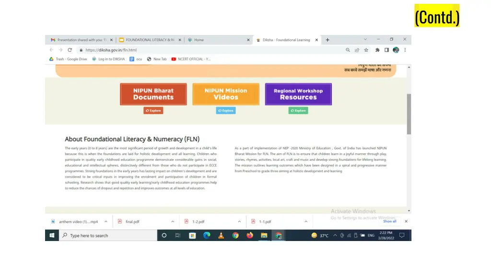491x276 pixels.
Task: Open the NCERT OFFICIAL YouTube bookmark
Action: click(x=191, y=59)
